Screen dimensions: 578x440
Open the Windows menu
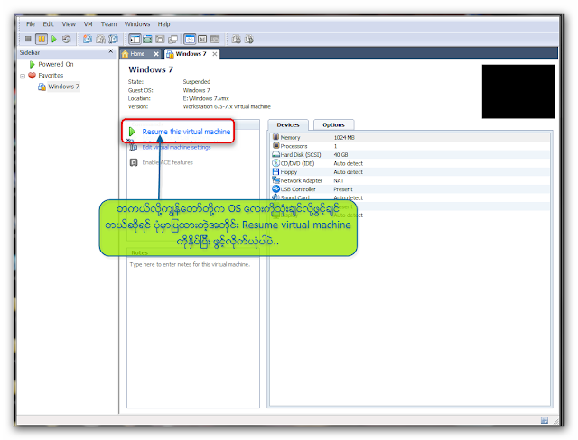click(x=137, y=24)
